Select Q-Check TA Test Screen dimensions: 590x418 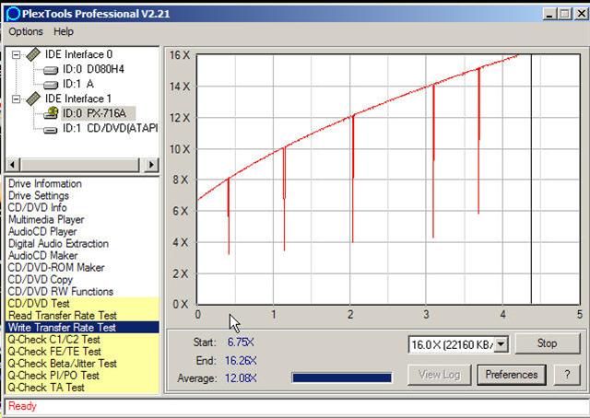pyautogui.click(x=82, y=388)
